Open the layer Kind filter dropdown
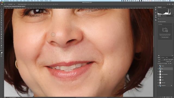This screenshot has height=98, width=174. pos(160,60)
